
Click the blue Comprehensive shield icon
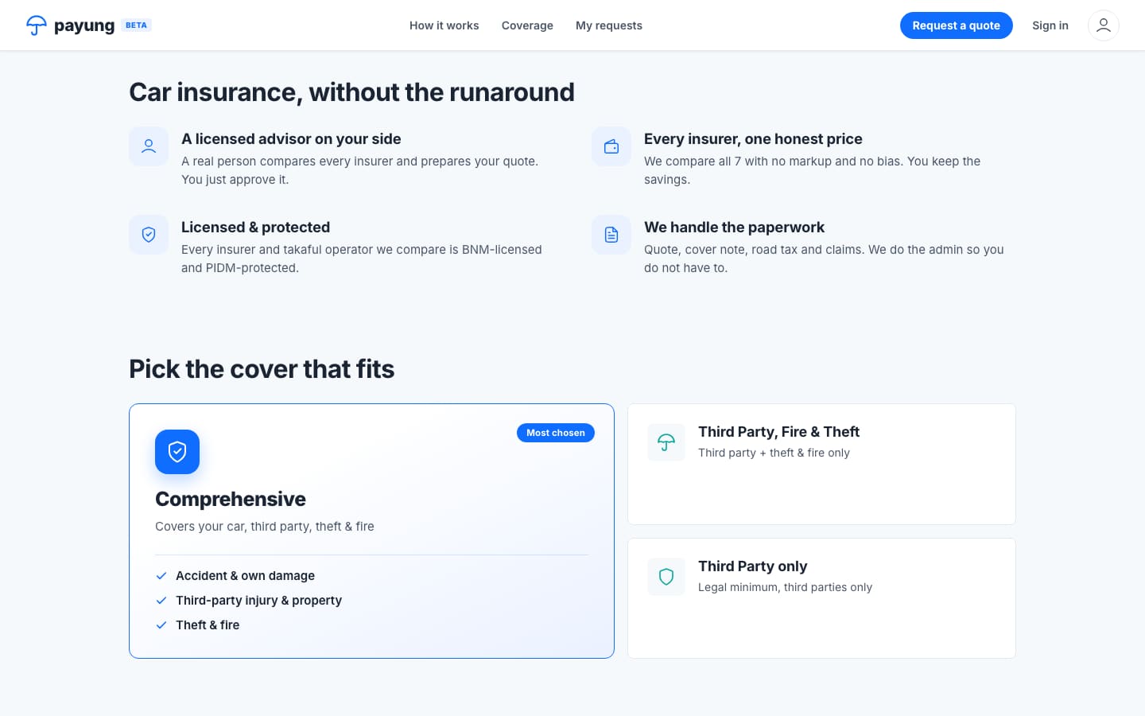click(177, 452)
